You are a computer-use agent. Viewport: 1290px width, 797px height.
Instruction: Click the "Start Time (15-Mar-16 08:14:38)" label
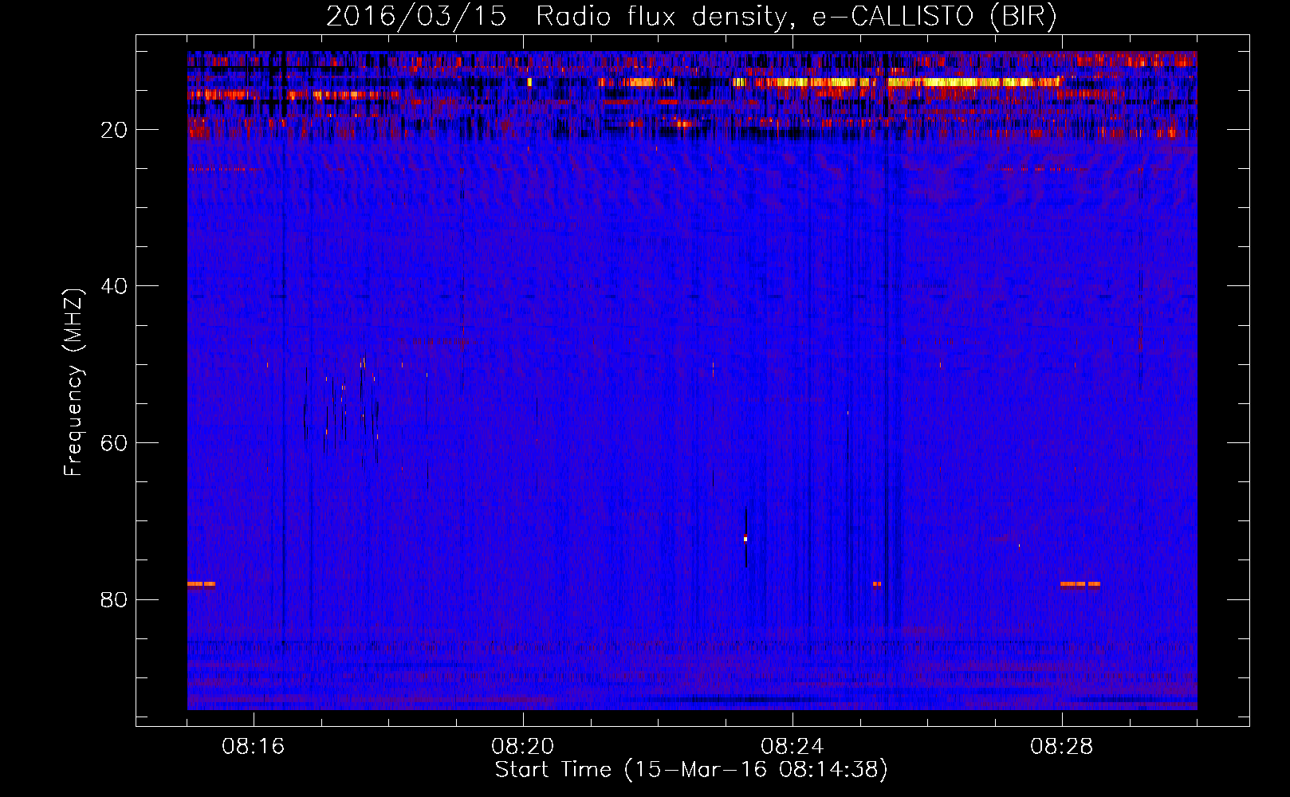point(691,770)
